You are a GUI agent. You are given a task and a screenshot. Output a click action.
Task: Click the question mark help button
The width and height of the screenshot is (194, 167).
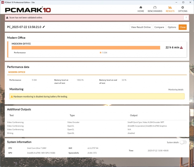186,18
